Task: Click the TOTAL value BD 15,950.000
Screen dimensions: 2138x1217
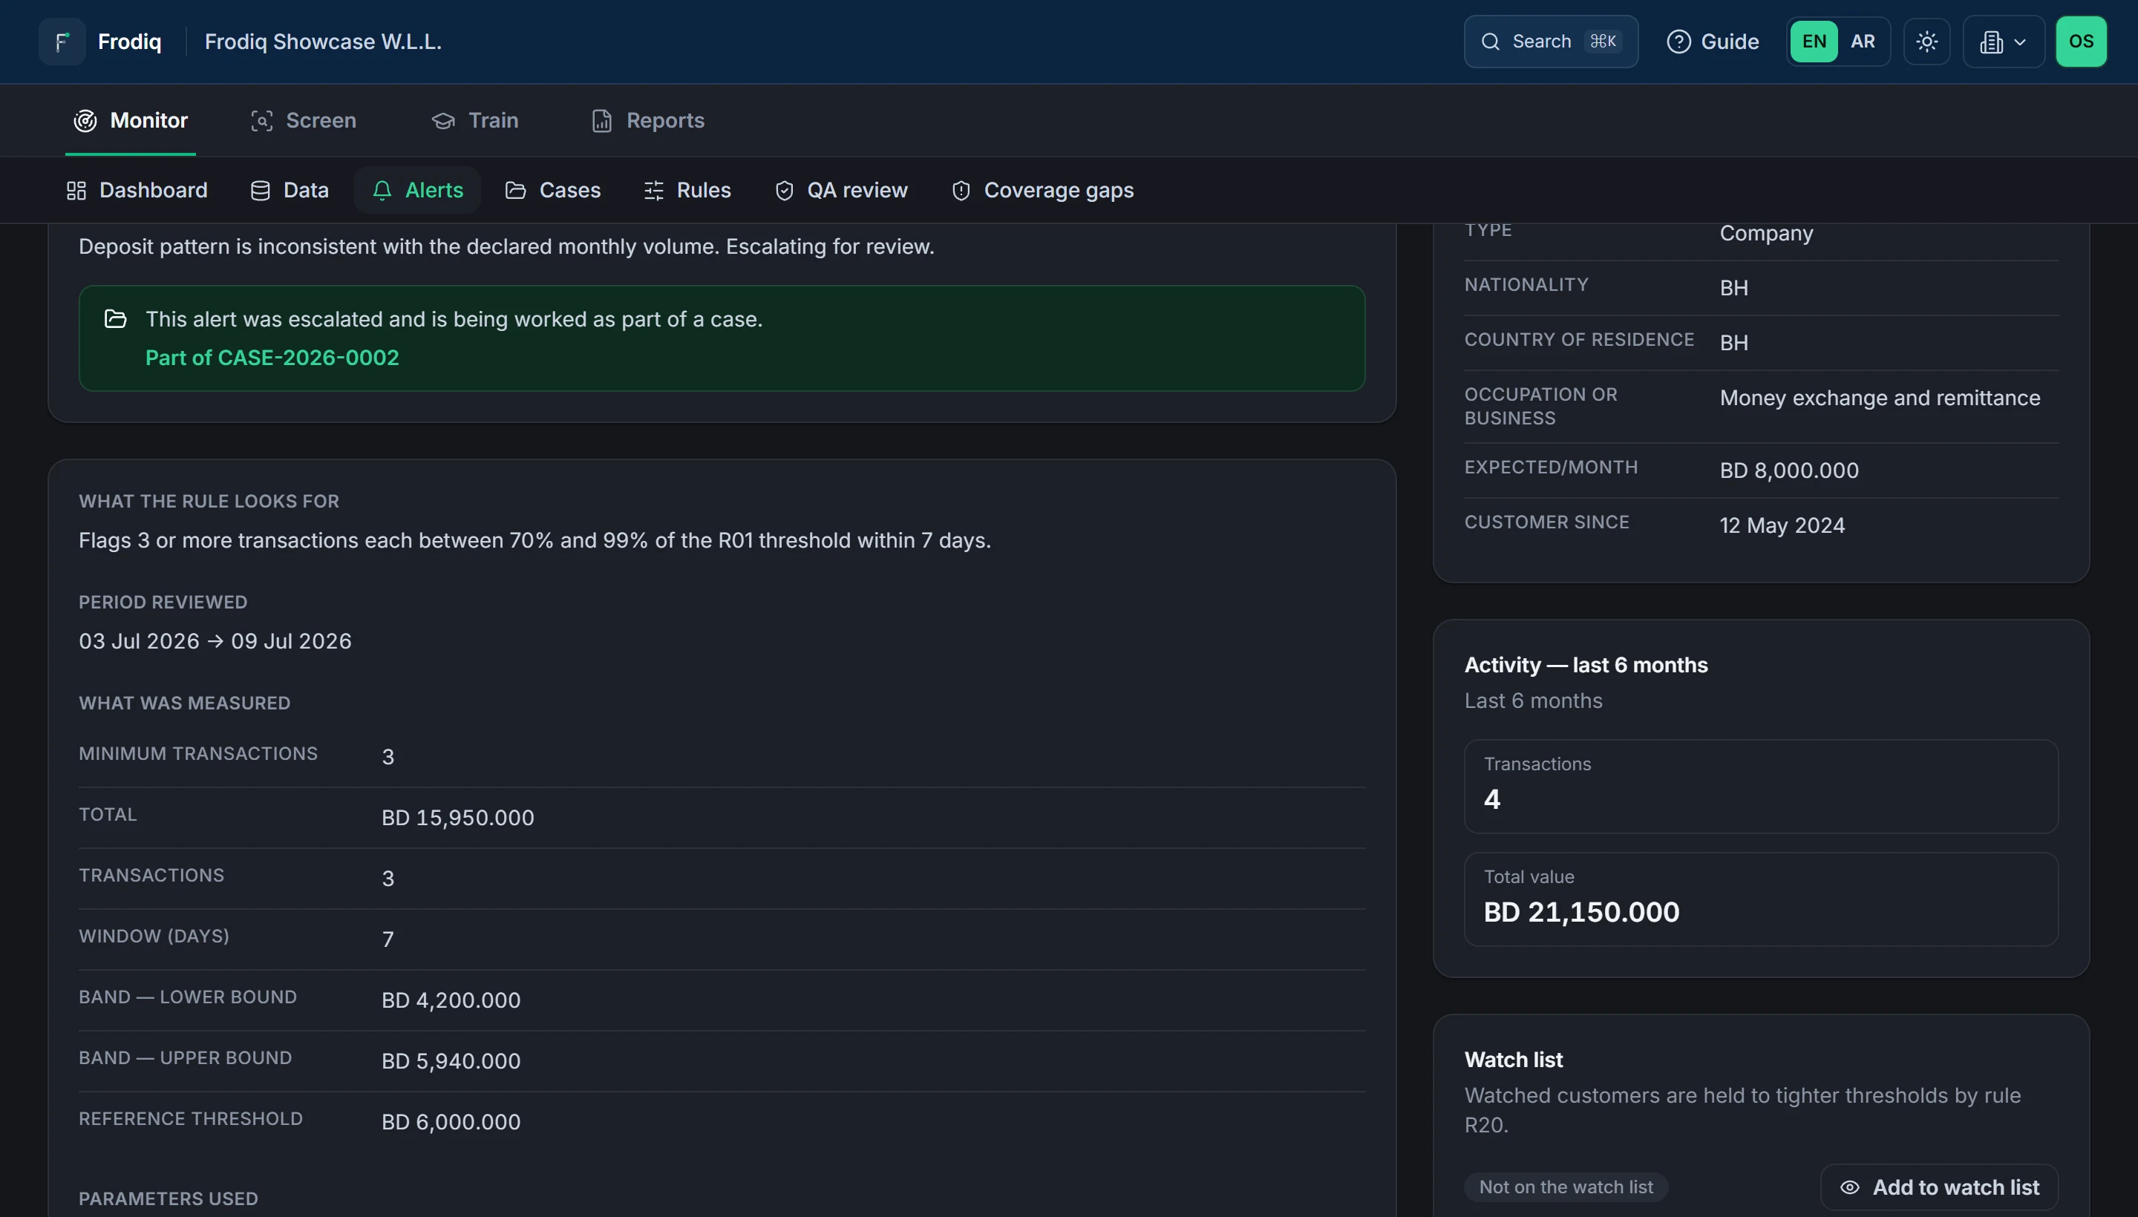Action: click(457, 819)
